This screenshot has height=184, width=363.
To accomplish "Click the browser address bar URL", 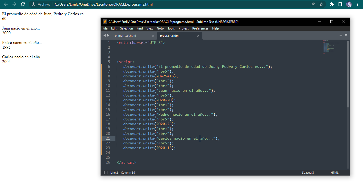I will (103, 4).
